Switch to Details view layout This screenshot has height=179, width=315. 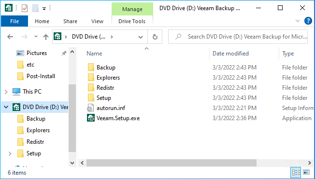point(296,172)
